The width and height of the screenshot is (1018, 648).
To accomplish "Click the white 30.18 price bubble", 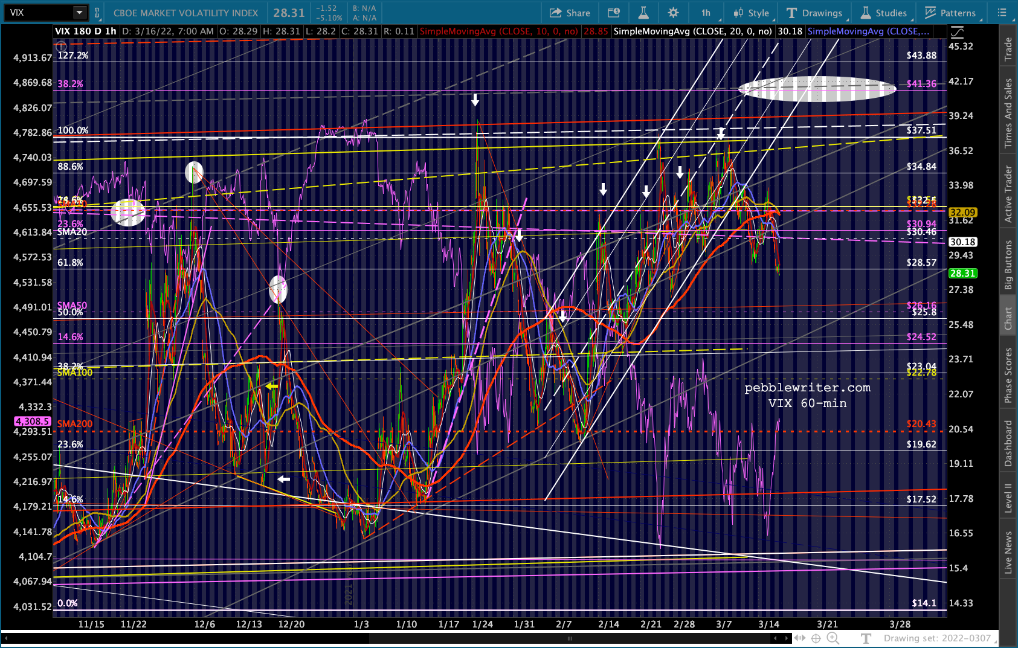I will coord(962,242).
